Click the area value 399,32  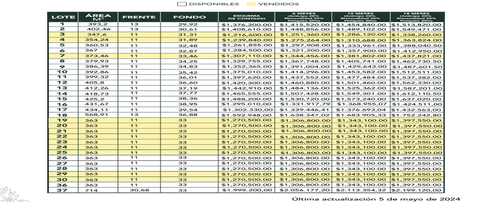click(97, 77)
